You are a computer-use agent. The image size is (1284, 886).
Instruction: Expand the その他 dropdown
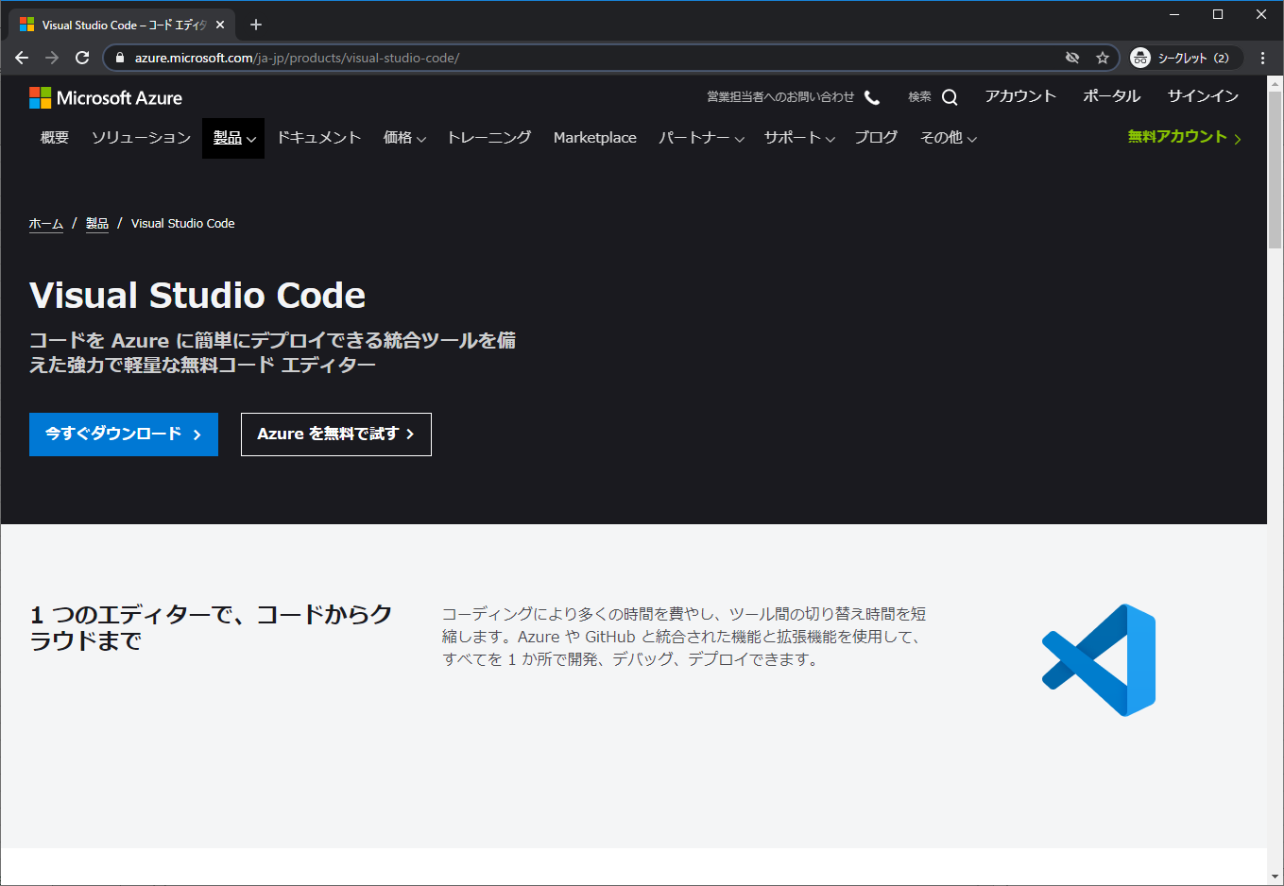[x=949, y=138]
